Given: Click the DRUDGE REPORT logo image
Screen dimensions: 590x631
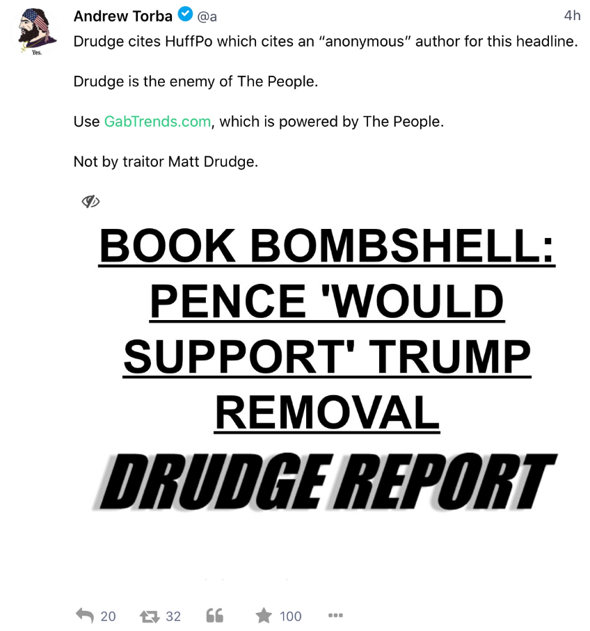Looking at the screenshot, I should (x=325, y=481).
